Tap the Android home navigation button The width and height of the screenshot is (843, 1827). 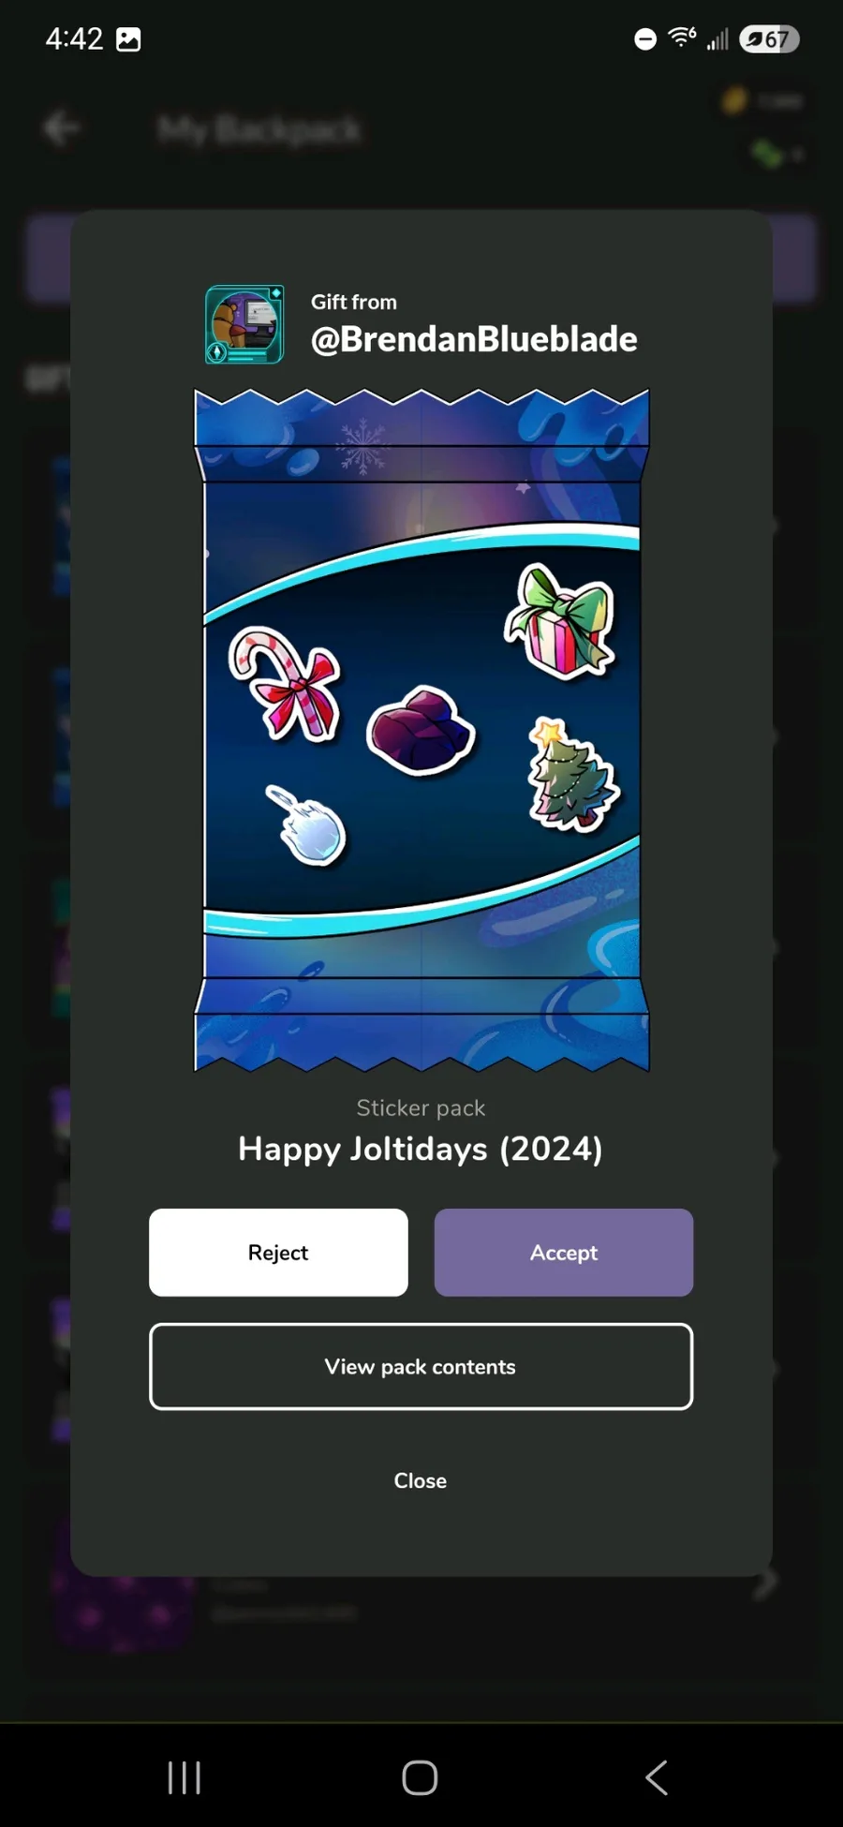tap(420, 1777)
